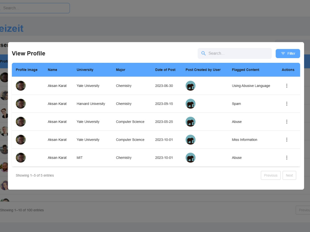310x232 pixels.
Task: Sort by Major column header
Action: coord(121,70)
